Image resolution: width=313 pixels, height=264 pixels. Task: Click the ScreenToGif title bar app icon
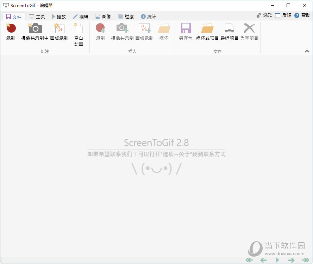pos(6,5)
